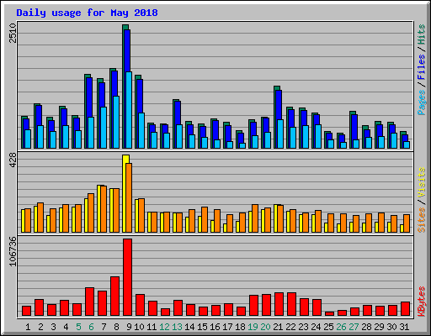Click the 428 visits axis value
The width and height of the screenshot is (431, 336).
pyautogui.click(x=13, y=160)
